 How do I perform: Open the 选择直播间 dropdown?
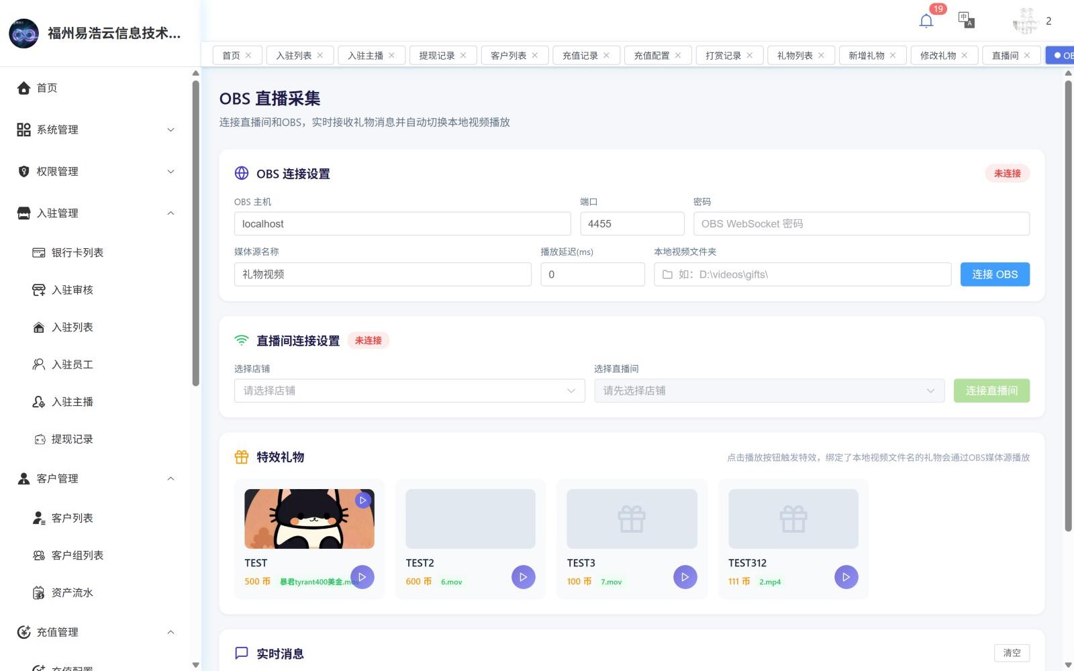(x=769, y=391)
